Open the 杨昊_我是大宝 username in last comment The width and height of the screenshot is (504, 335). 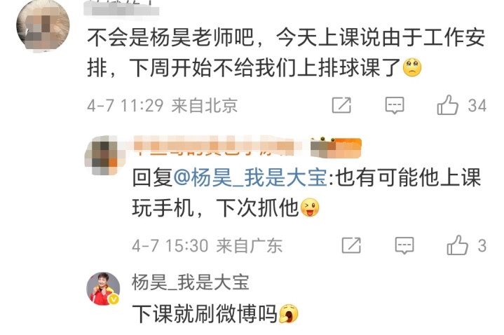pos(190,282)
